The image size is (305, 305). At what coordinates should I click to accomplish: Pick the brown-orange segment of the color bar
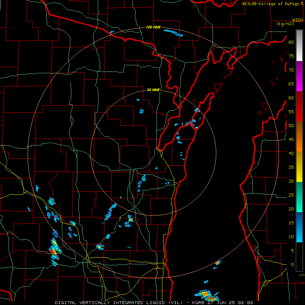pos(299,137)
